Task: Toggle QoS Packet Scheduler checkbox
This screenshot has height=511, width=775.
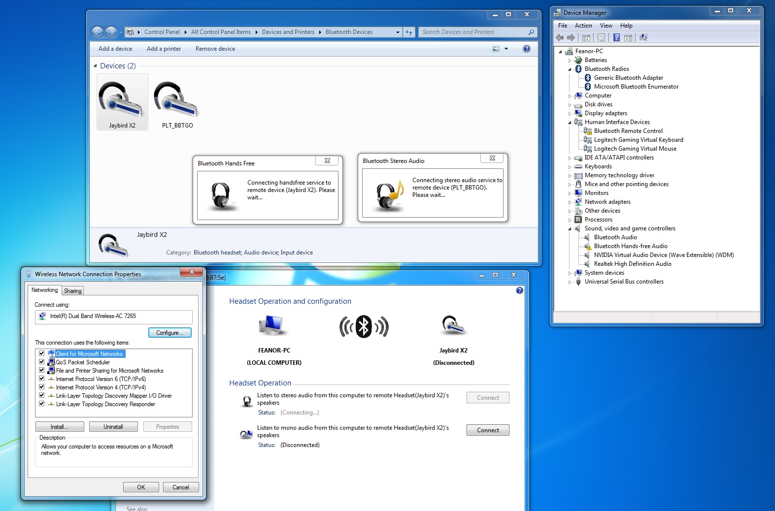Action: click(x=42, y=362)
